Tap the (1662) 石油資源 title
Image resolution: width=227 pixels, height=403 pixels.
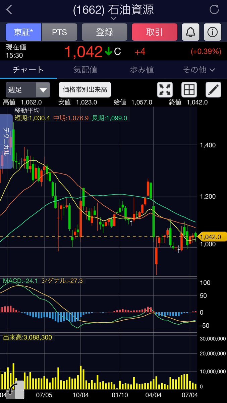pos(113,10)
